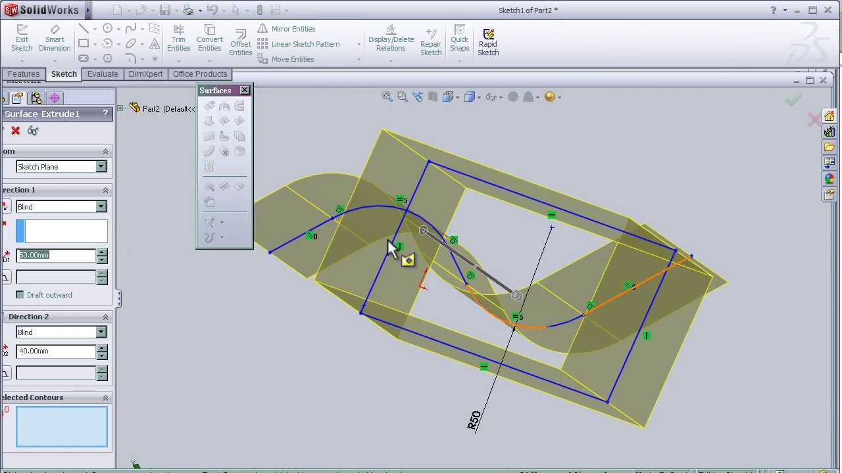Click Zoom to Fit icon

pos(387,97)
